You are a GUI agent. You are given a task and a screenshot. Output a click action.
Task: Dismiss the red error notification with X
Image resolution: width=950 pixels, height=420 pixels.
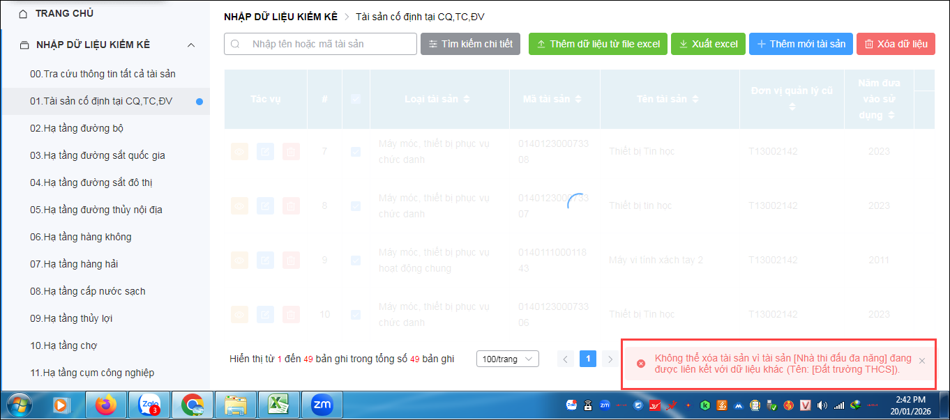(921, 361)
